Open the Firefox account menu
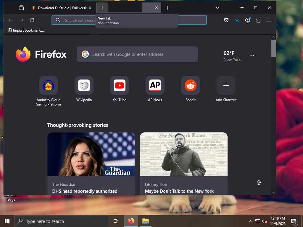This screenshot has height=227, width=303. [248, 20]
